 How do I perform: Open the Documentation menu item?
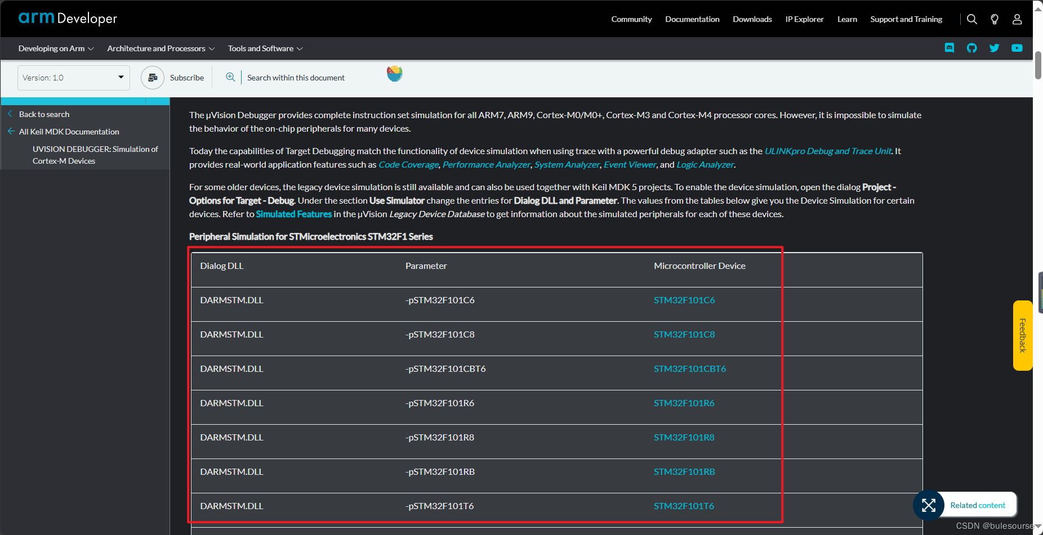click(692, 19)
